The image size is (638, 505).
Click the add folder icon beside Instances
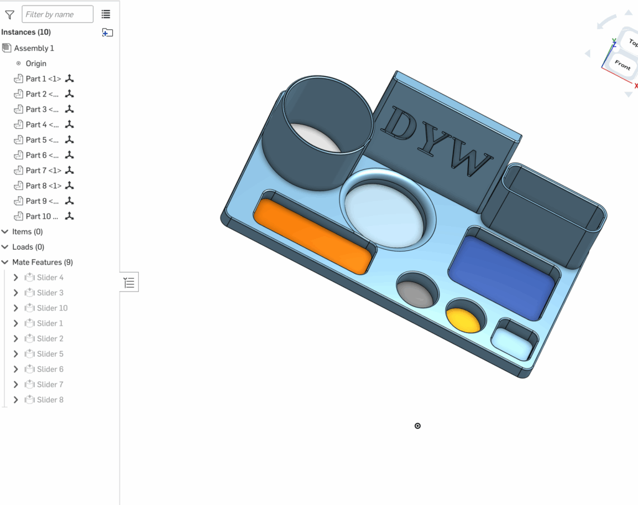click(x=107, y=32)
